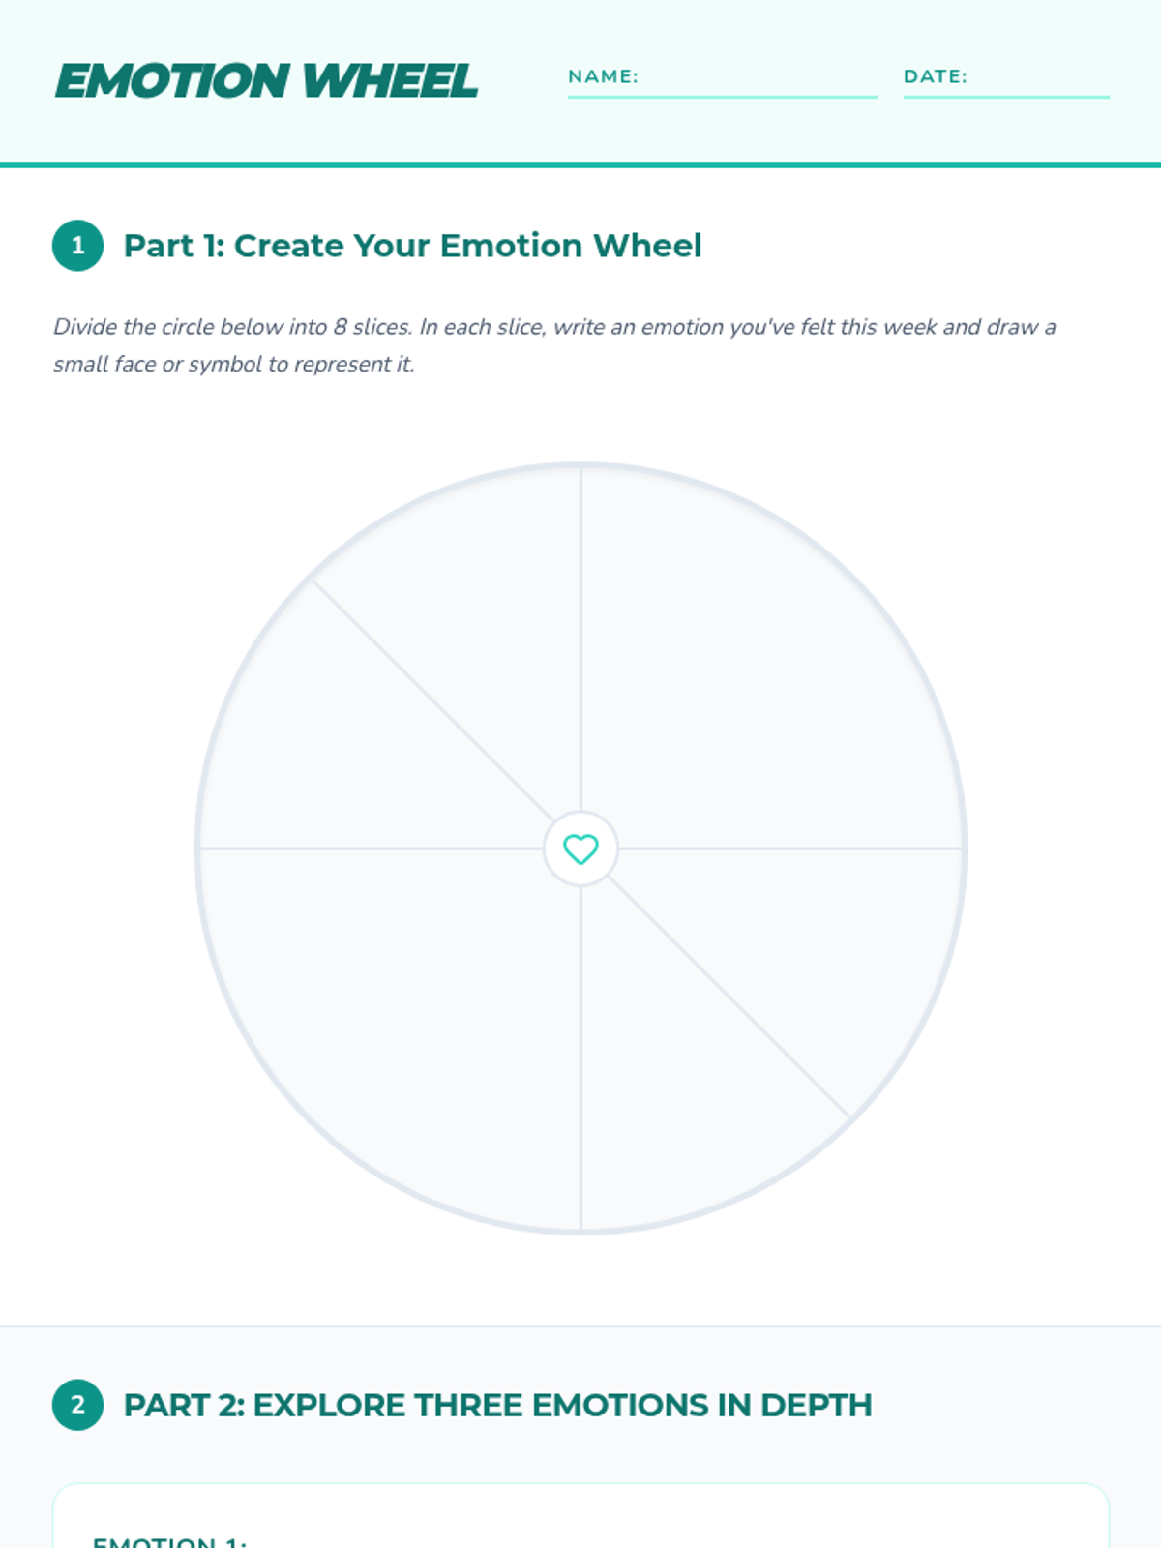The width and height of the screenshot is (1161, 1548).
Task: Click the large top-right quadrant of the wheel
Action: point(764,668)
